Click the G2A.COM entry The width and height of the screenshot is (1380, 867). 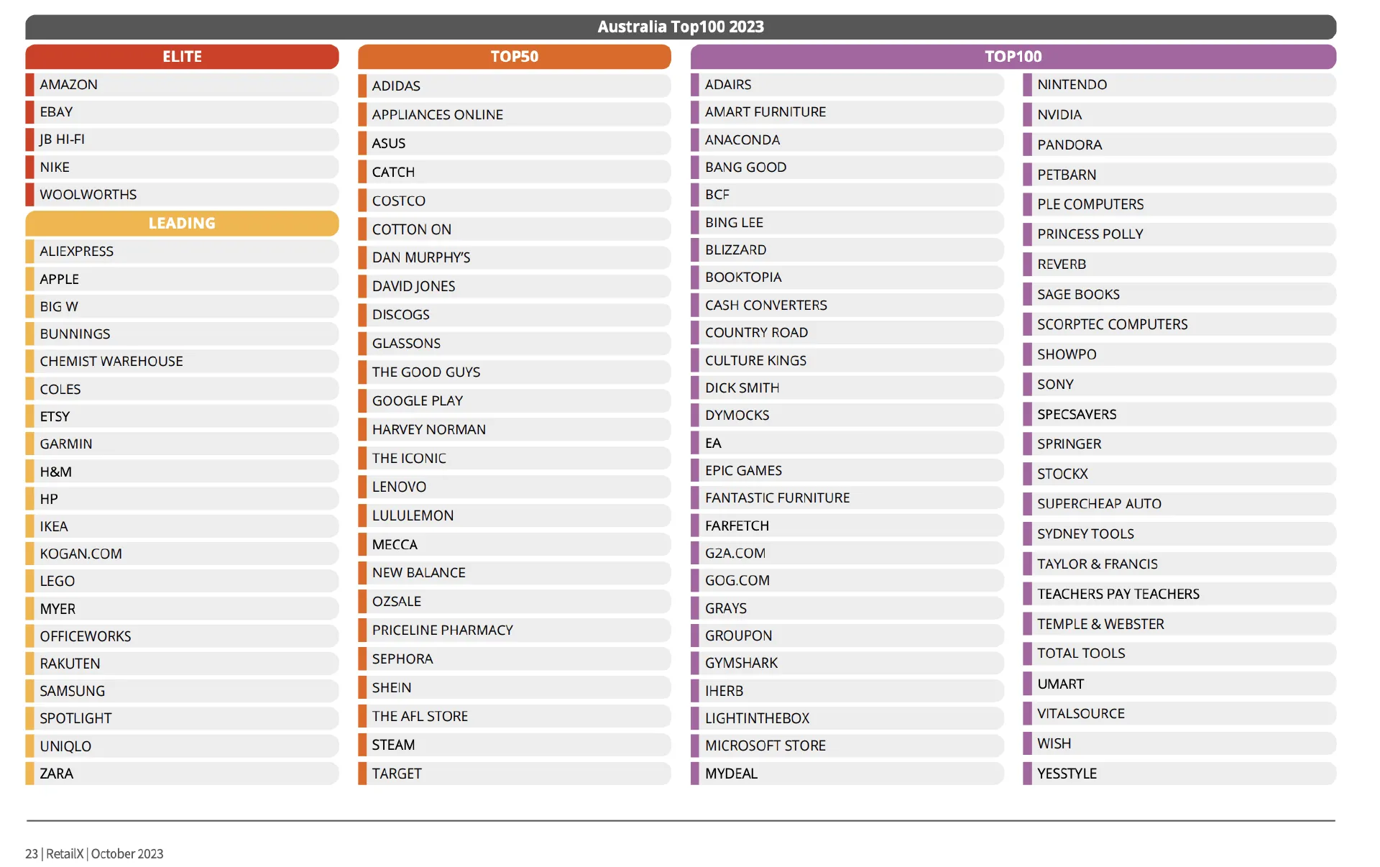(x=847, y=553)
